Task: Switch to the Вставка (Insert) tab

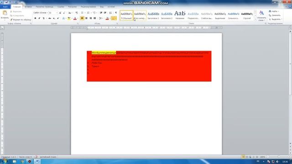Action: click(x=28, y=7)
